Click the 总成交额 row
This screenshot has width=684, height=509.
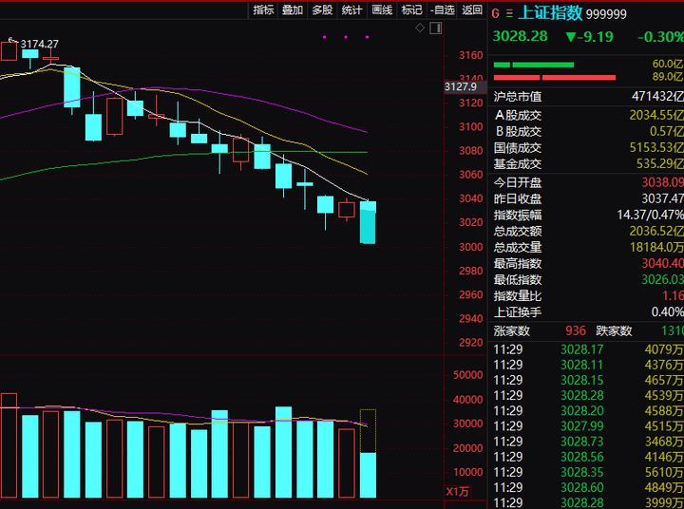coord(588,231)
